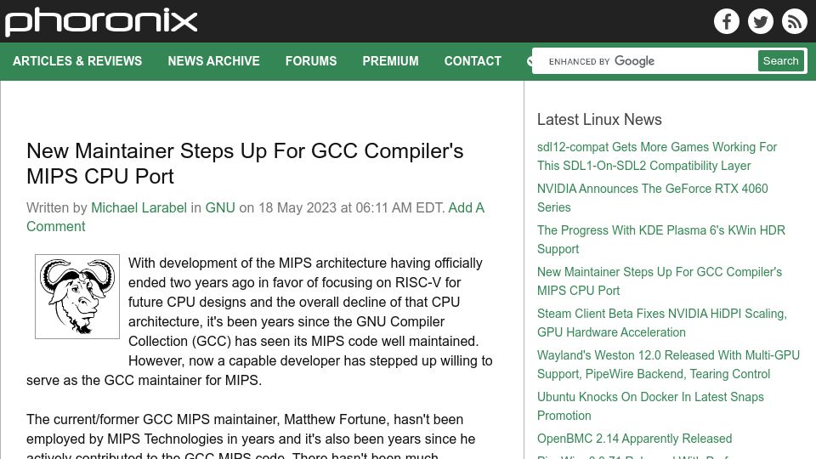The height and width of the screenshot is (459, 816).
Task: Open the Premium page
Action: coord(390,61)
